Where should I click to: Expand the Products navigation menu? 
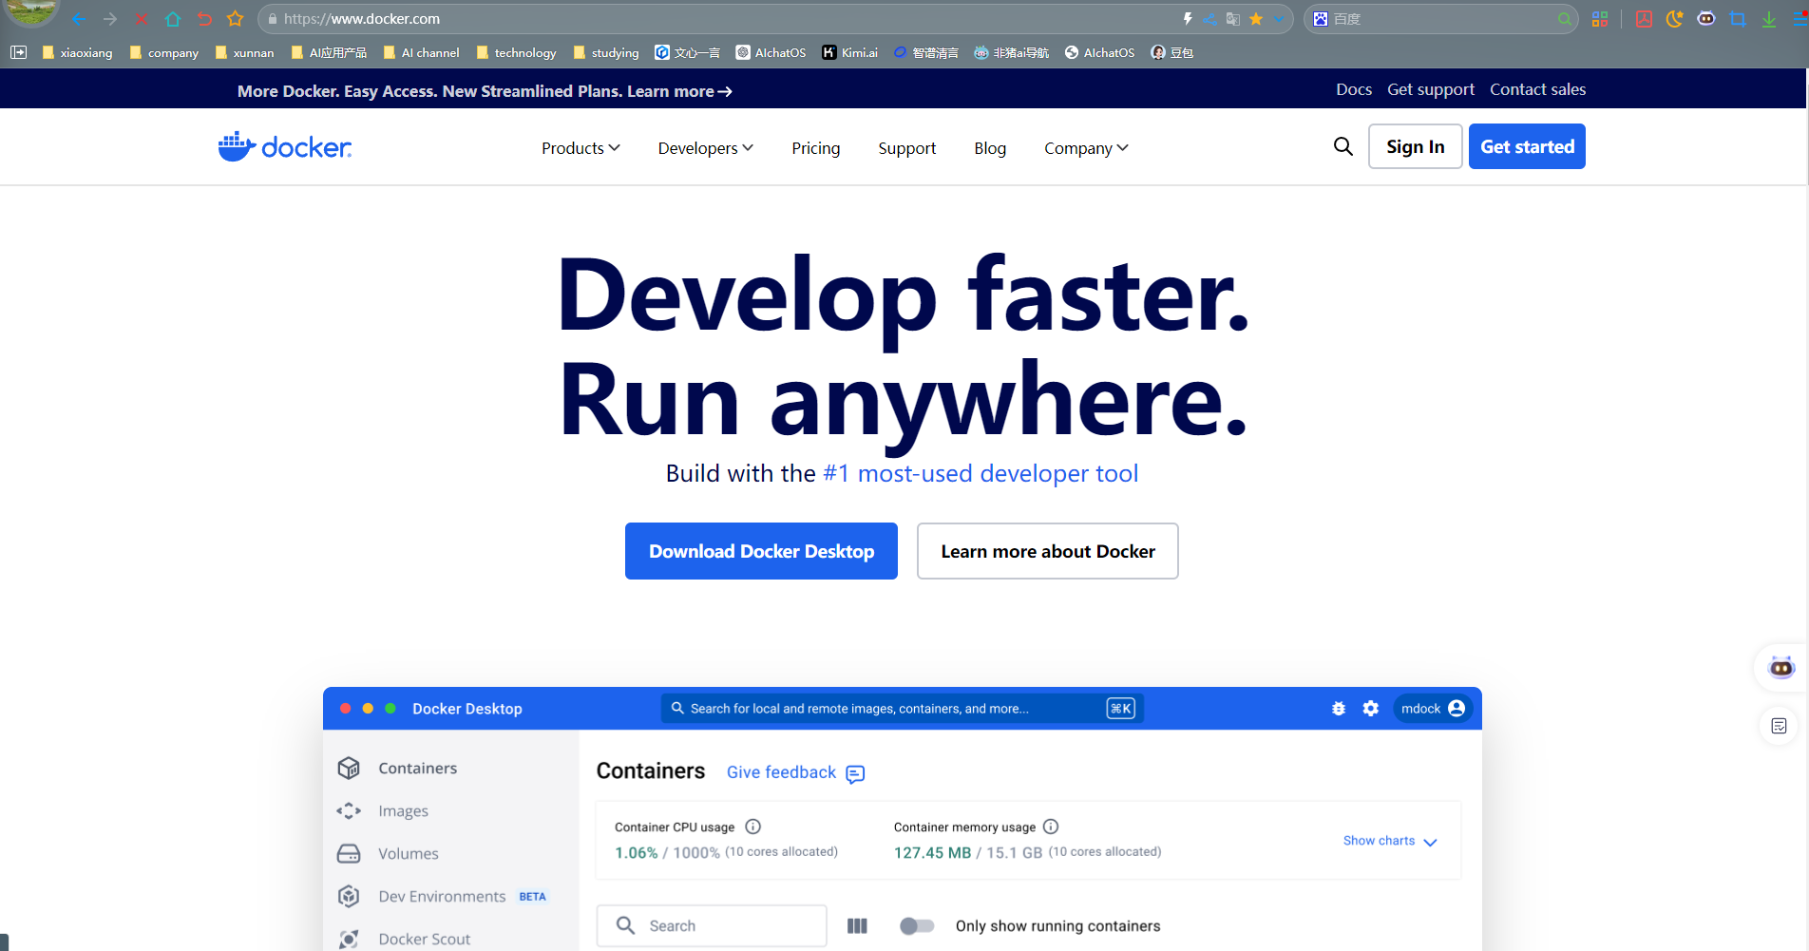(581, 148)
